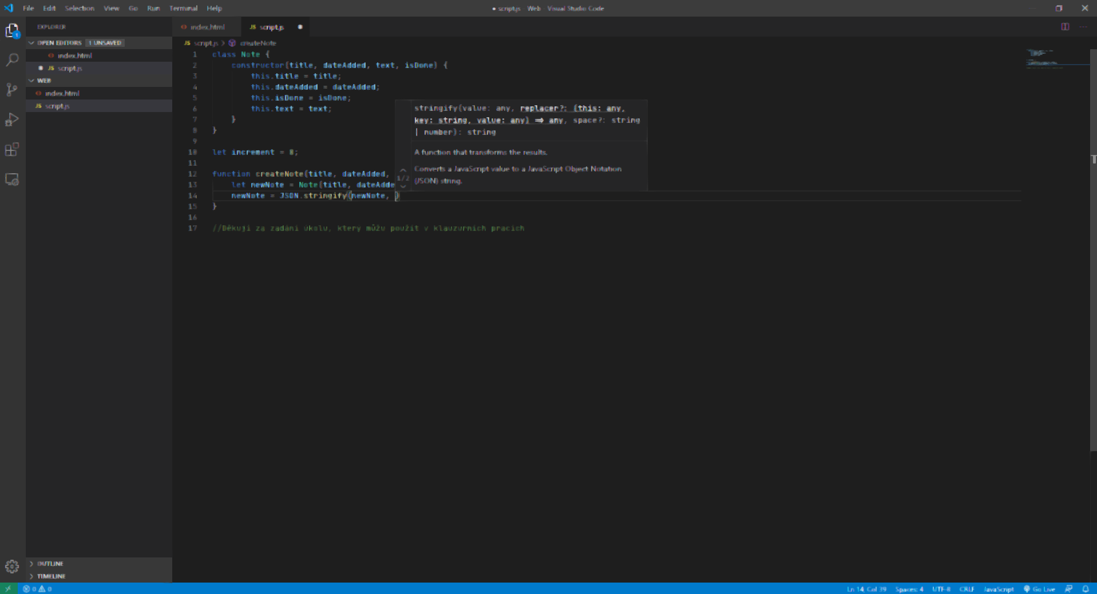1097x594 pixels.
Task: Open the Help menu
Action: click(x=214, y=8)
